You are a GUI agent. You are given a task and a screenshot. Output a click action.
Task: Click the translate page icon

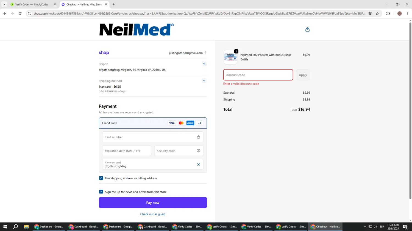click(x=370, y=13)
